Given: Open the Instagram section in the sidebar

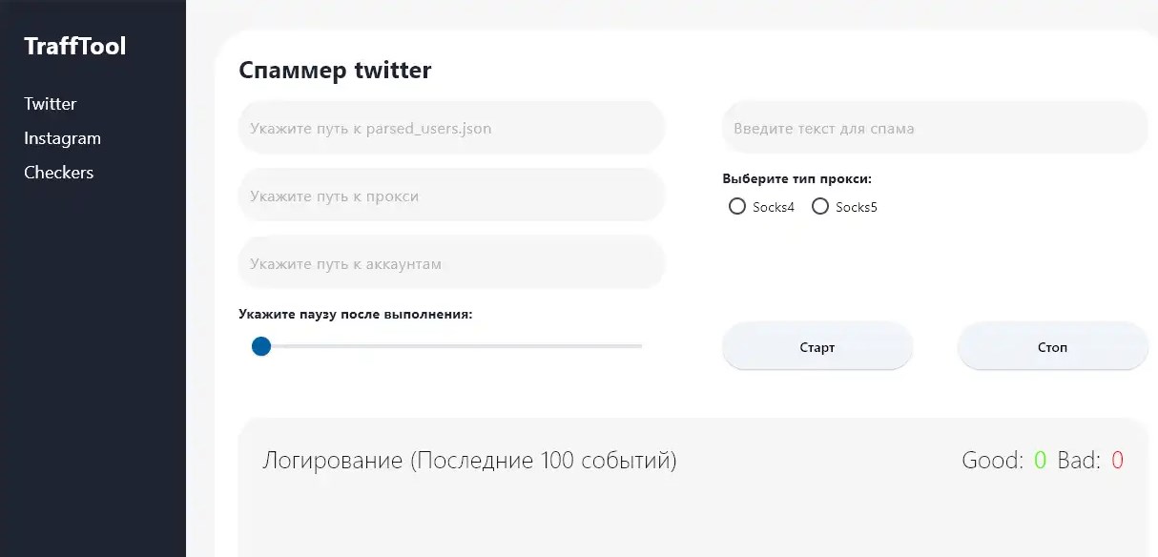Looking at the screenshot, I should tap(62, 138).
